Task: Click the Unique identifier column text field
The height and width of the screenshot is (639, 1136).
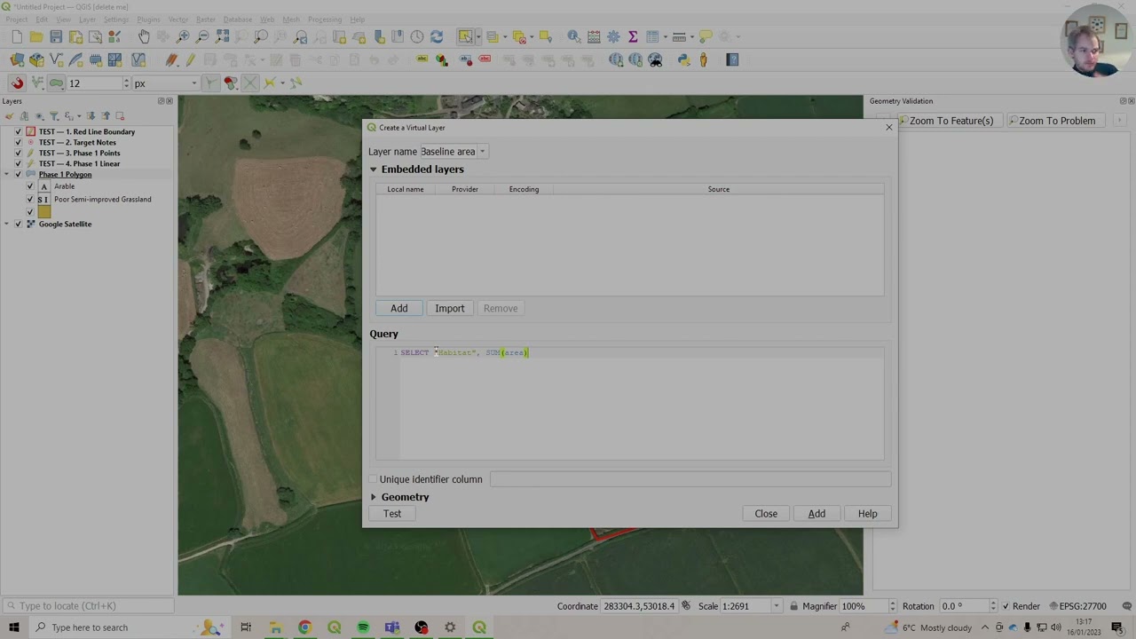Action: pyautogui.click(x=690, y=479)
